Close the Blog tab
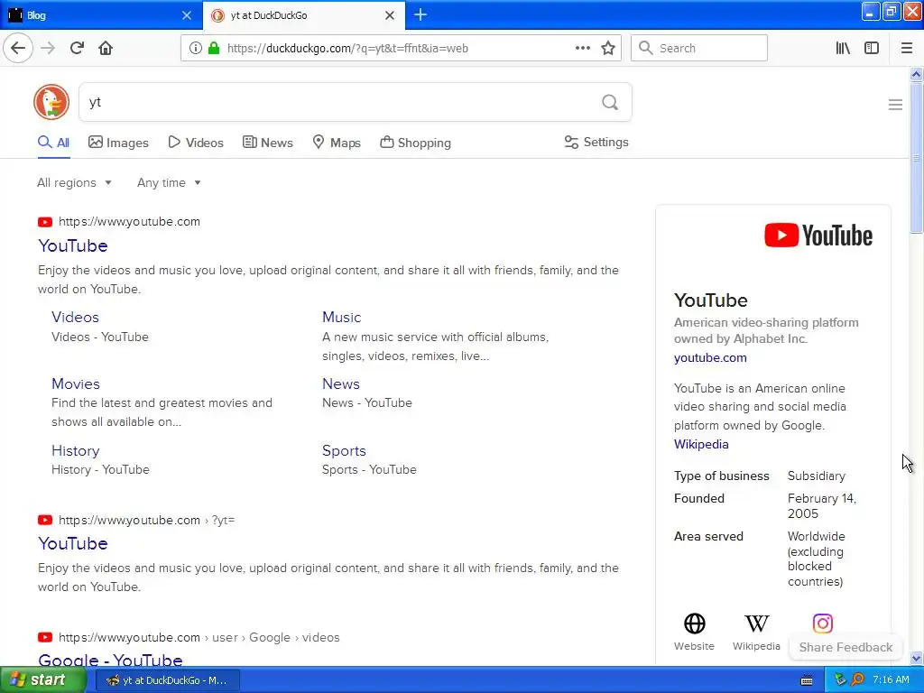Screen dimensions: 924x693 pyautogui.click(x=187, y=15)
